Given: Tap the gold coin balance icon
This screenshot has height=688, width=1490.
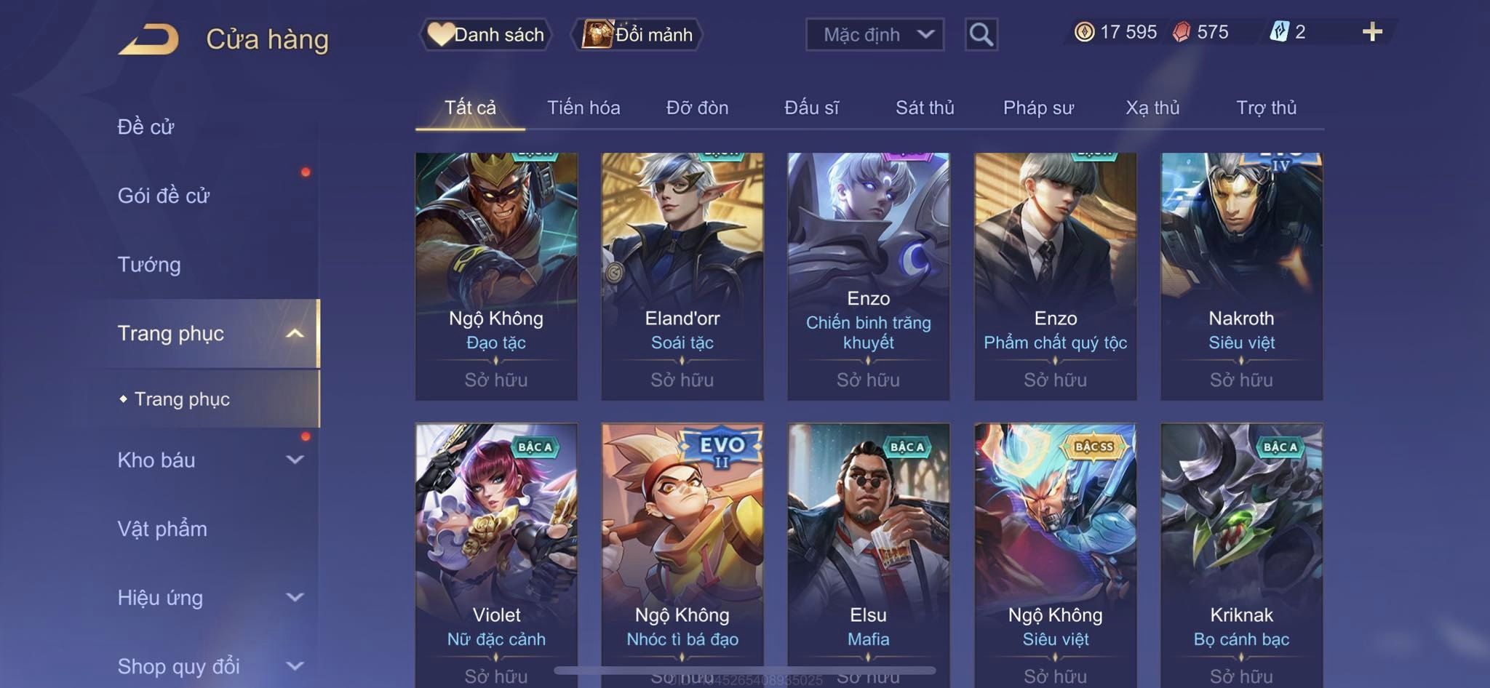Looking at the screenshot, I should (x=1084, y=32).
